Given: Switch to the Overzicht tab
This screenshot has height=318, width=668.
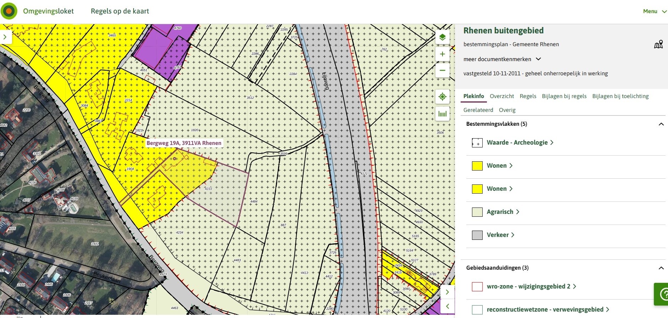Looking at the screenshot, I should (501, 96).
